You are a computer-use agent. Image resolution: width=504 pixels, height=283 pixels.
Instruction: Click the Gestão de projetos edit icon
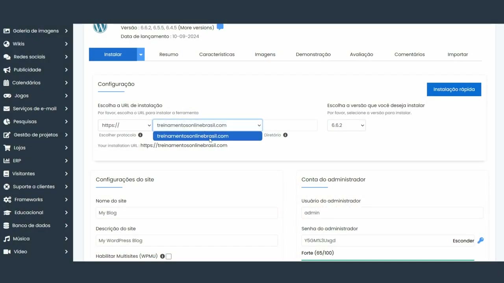click(7, 134)
